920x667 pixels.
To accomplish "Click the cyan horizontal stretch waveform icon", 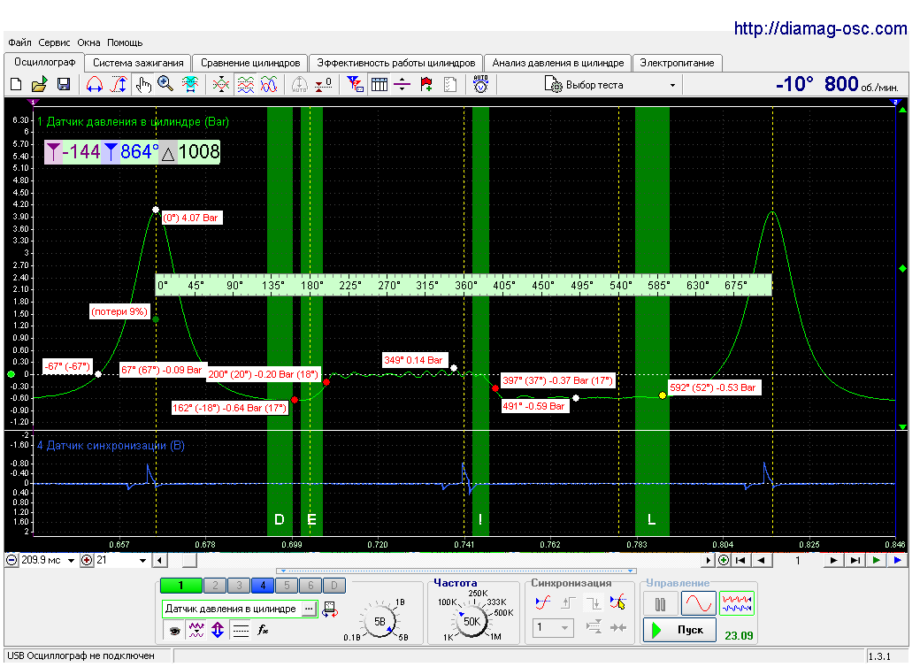I will (189, 84).
